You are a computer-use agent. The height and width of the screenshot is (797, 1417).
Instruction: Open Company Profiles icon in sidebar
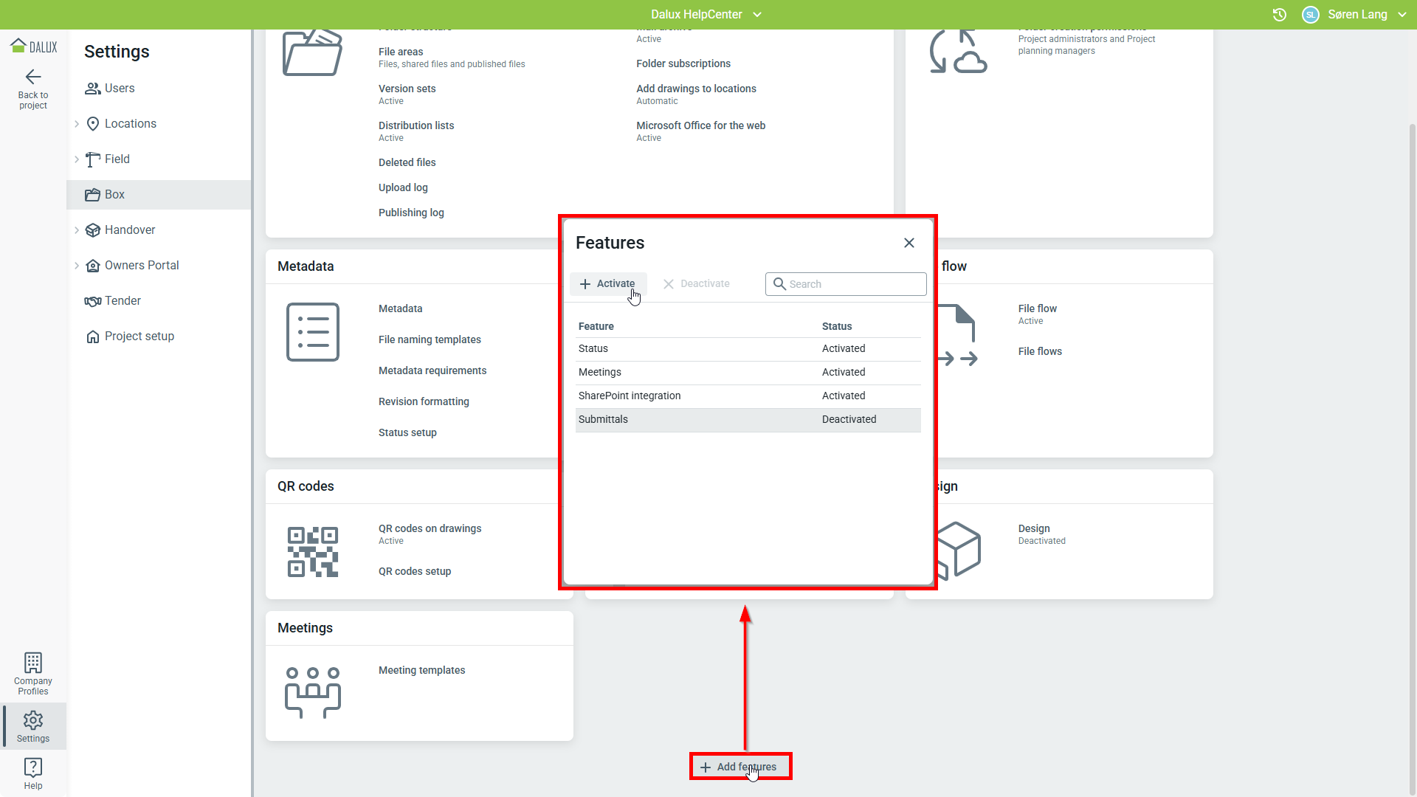(x=33, y=663)
